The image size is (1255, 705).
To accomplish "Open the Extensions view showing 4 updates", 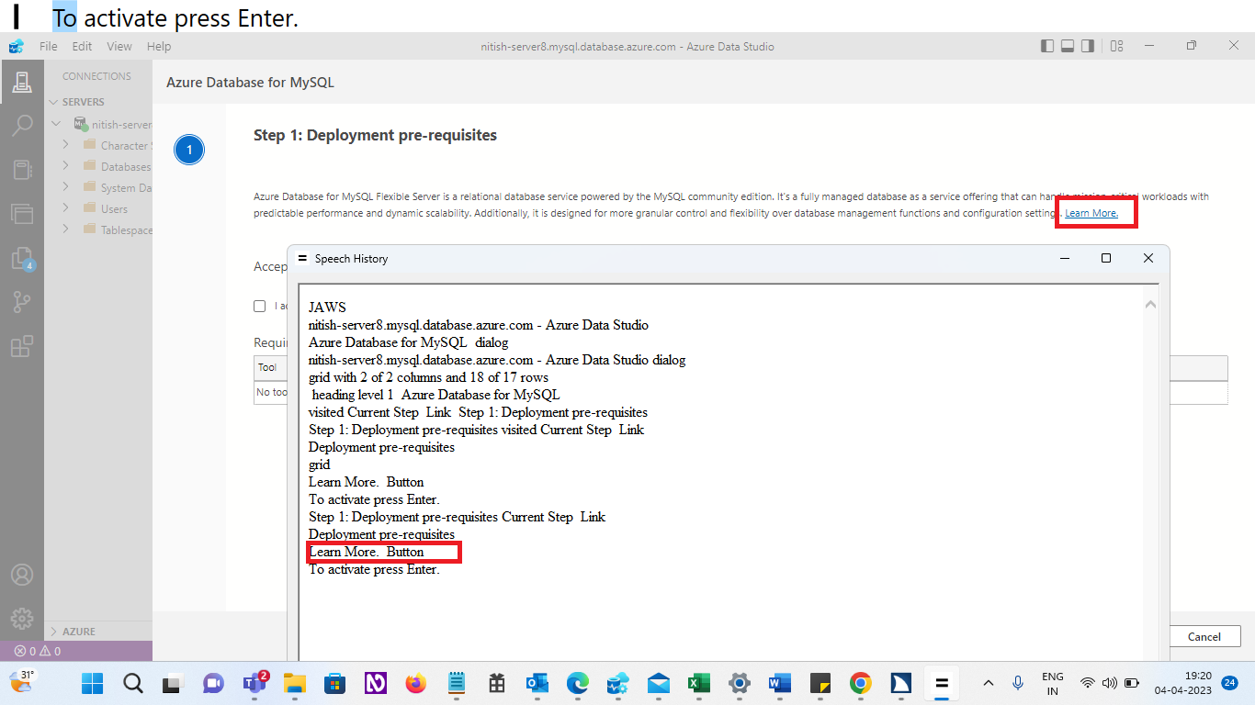I will point(22,258).
